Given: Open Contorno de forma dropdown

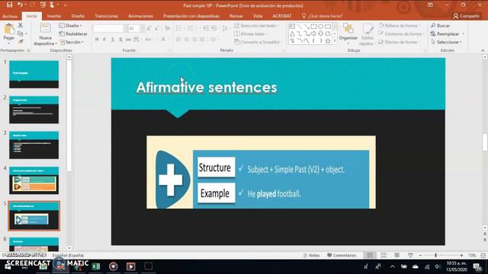Looking at the screenshot, I should point(401,33).
